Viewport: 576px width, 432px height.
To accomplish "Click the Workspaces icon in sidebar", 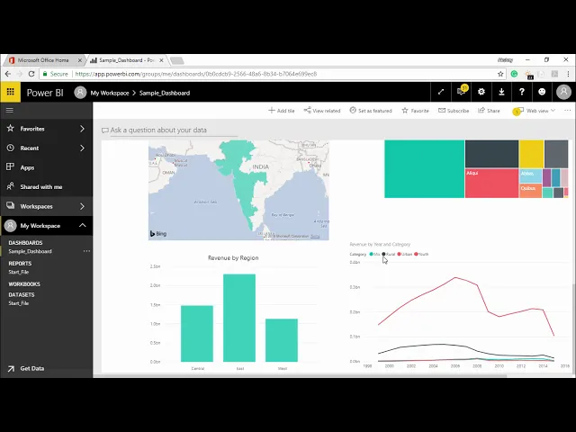I will (10, 206).
